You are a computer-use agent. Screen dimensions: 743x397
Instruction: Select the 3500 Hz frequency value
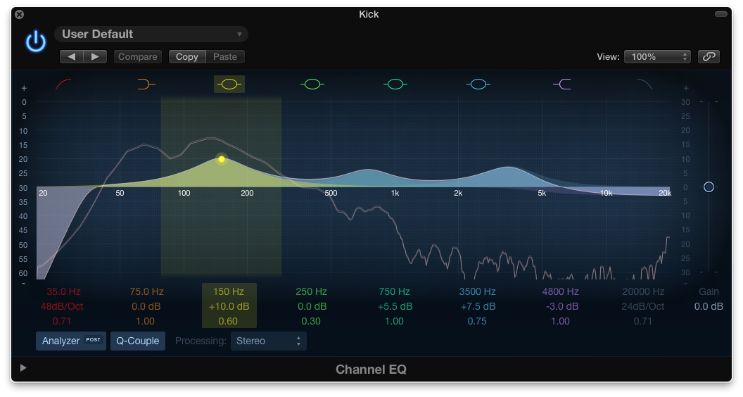point(477,291)
